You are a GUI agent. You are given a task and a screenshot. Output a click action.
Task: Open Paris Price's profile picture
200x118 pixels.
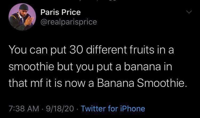(x=22, y=17)
